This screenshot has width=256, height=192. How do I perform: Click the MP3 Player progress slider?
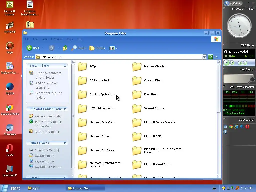(x=239, y=56)
